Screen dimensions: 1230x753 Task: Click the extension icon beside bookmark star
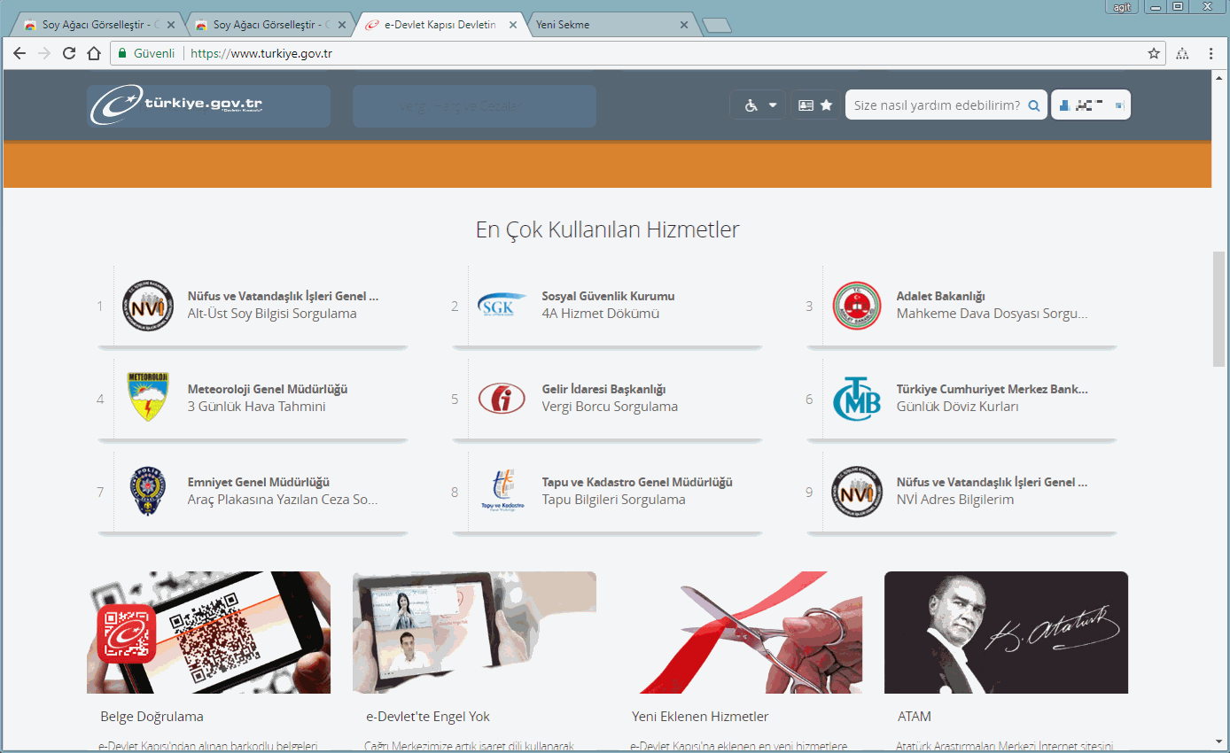[x=1182, y=53]
